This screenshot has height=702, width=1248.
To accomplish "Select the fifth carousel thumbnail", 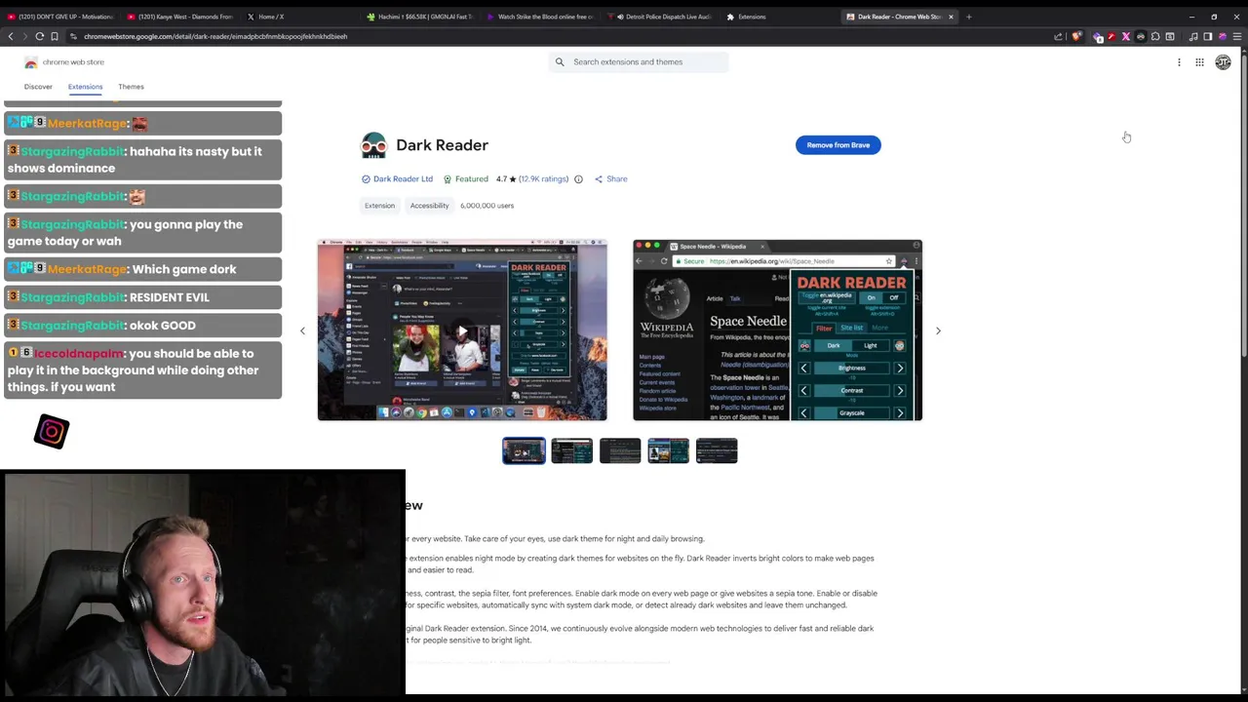I will tap(717, 450).
